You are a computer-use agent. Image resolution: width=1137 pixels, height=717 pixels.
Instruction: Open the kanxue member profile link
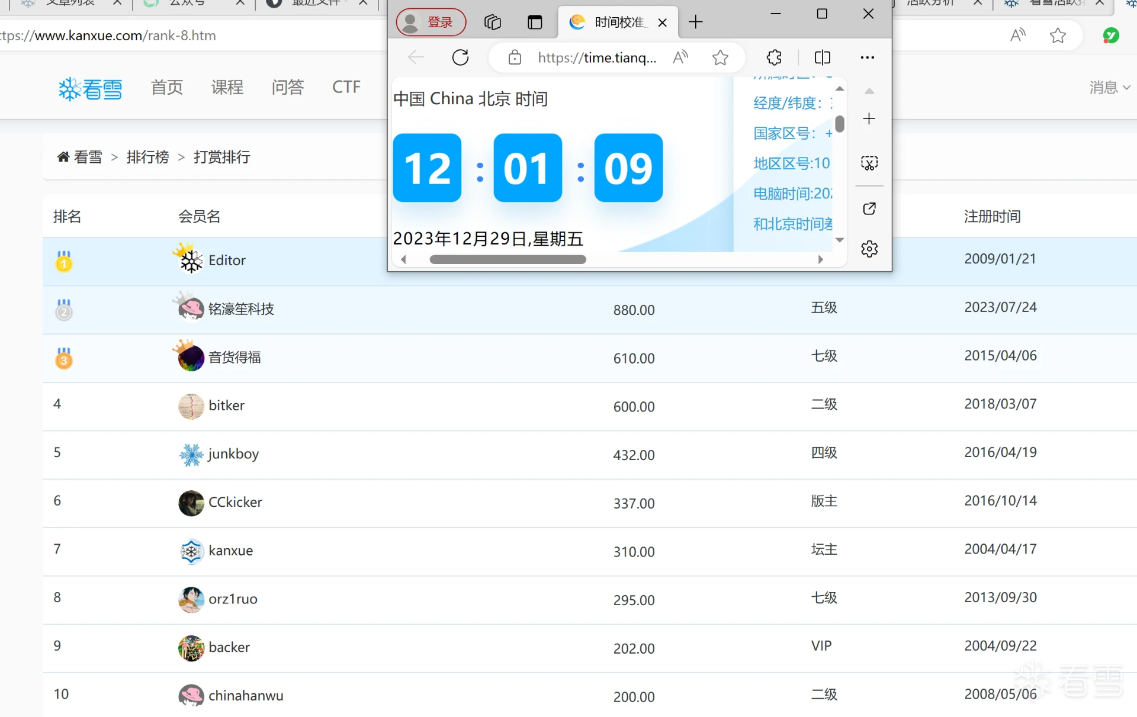(230, 551)
